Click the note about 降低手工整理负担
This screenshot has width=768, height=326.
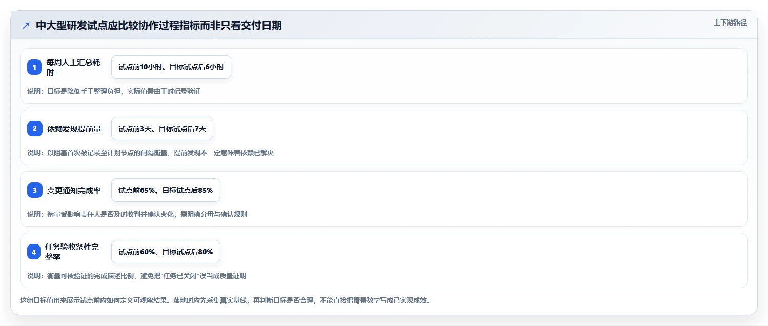coord(114,91)
